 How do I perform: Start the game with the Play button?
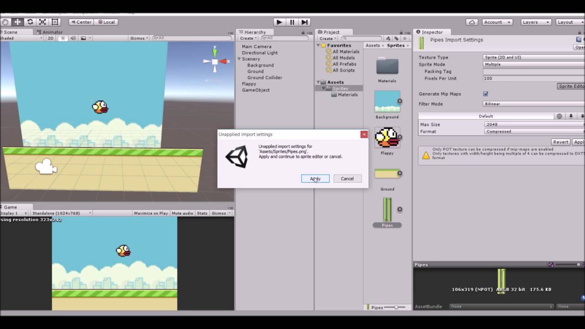point(279,22)
